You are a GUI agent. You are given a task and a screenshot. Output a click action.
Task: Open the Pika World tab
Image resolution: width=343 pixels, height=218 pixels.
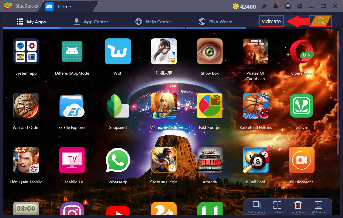coord(215,22)
